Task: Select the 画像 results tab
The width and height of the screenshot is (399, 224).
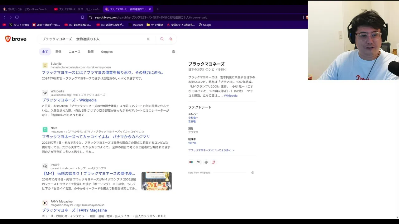Action: [58, 52]
